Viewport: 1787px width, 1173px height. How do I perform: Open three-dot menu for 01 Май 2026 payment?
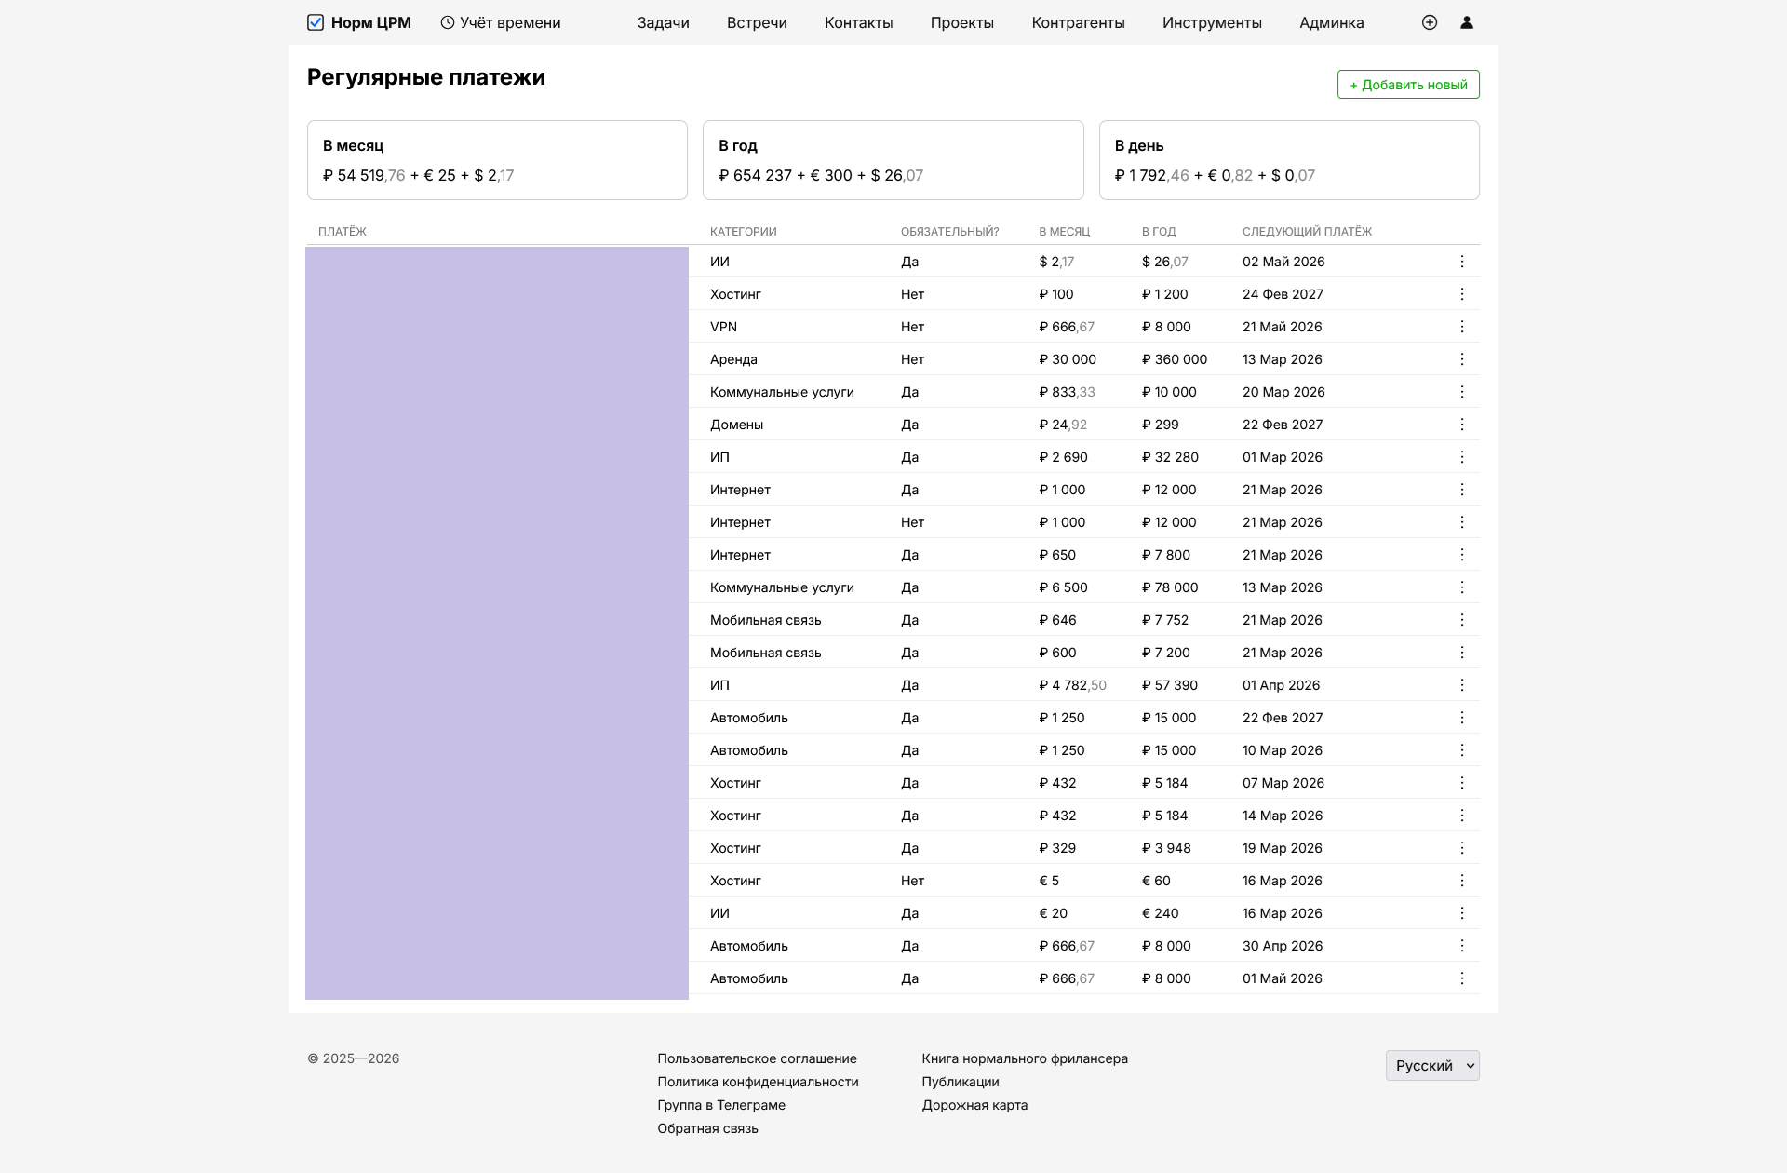click(1462, 978)
